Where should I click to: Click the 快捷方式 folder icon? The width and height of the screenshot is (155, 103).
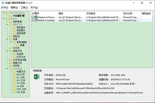14,72
